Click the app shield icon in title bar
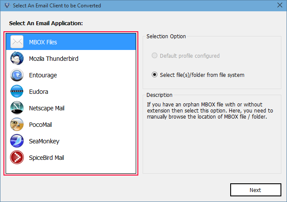The image size is (287, 202). (x=7, y=6)
